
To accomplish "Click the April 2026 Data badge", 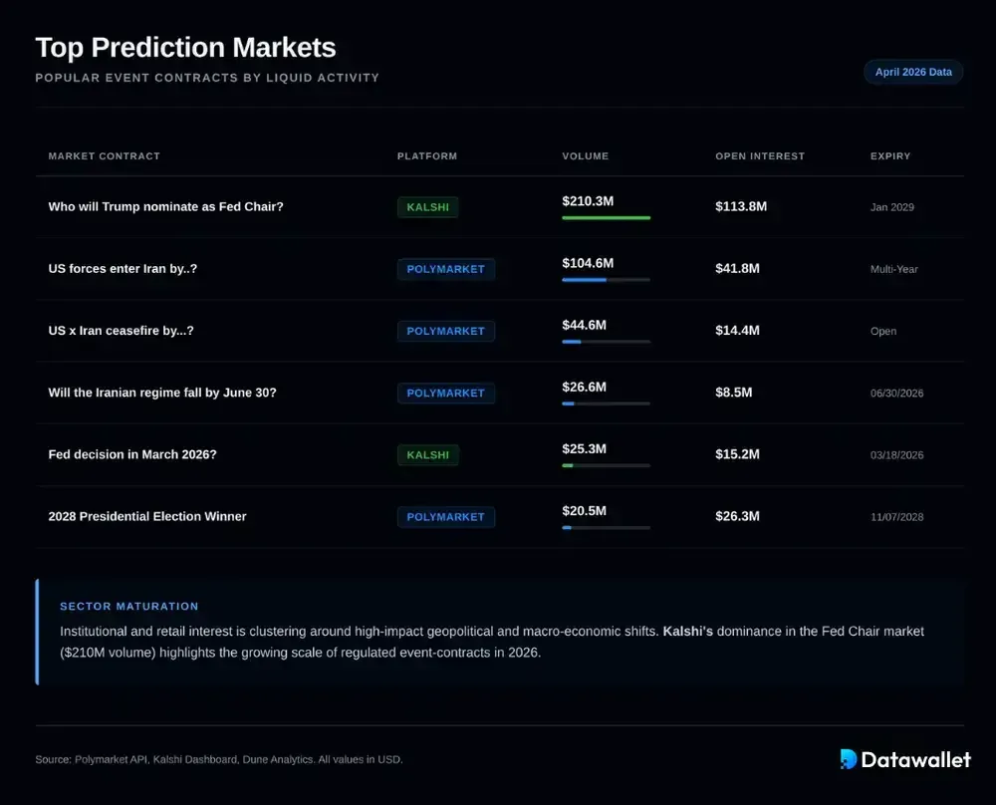I will point(913,72).
